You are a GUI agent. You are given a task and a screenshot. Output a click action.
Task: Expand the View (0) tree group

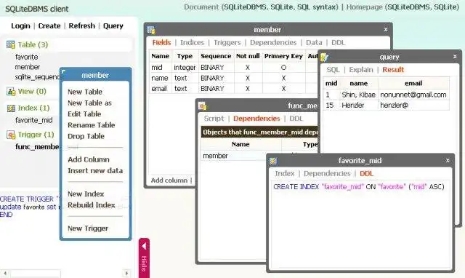(32, 92)
